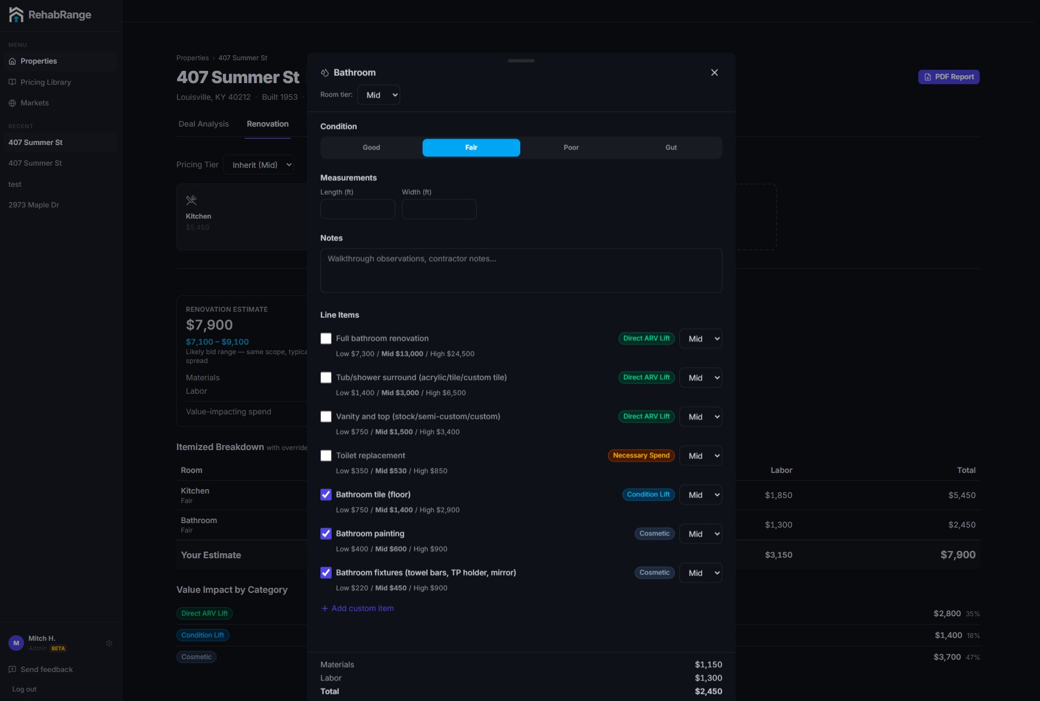Uncheck the Bathroom fixtures checkbox
1040x701 pixels.
pos(326,573)
